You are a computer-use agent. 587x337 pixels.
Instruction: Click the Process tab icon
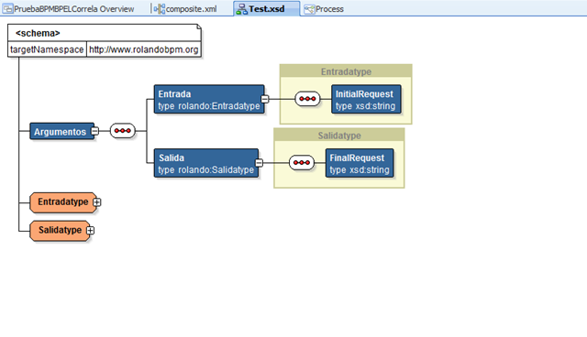pyautogui.click(x=309, y=9)
